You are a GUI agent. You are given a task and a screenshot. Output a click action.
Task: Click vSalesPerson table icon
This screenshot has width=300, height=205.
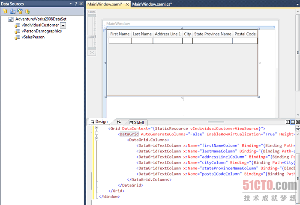[x=17, y=37]
